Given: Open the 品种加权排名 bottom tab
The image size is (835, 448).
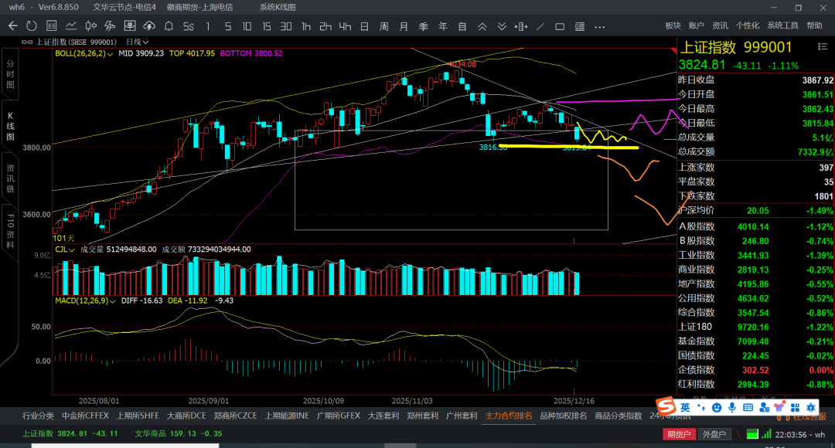Looking at the screenshot, I should (x=564, y=416).
